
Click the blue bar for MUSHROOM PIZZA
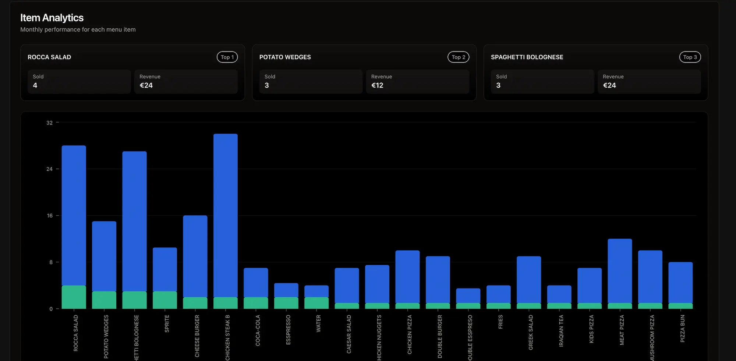pyautogui.click(x=650, y=277)
